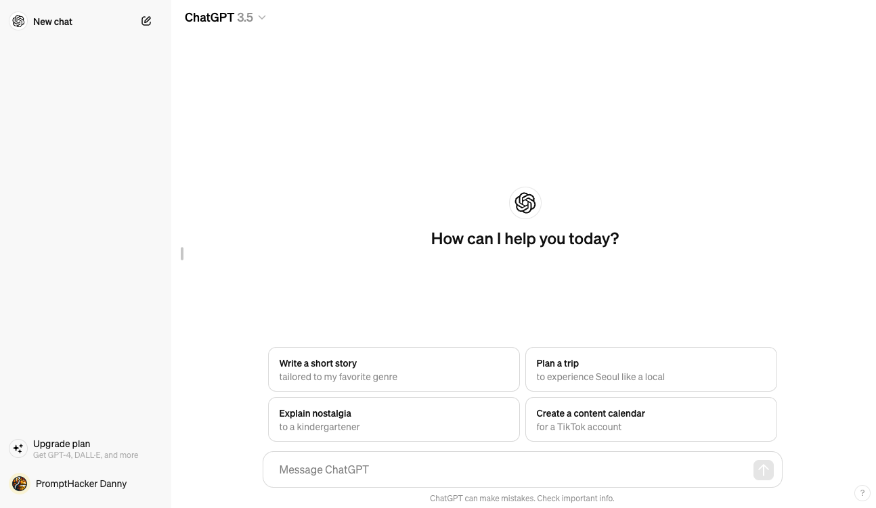Click the central ChatGPT logo
This screenshot has height=508, width=876.
pos(525,203)
